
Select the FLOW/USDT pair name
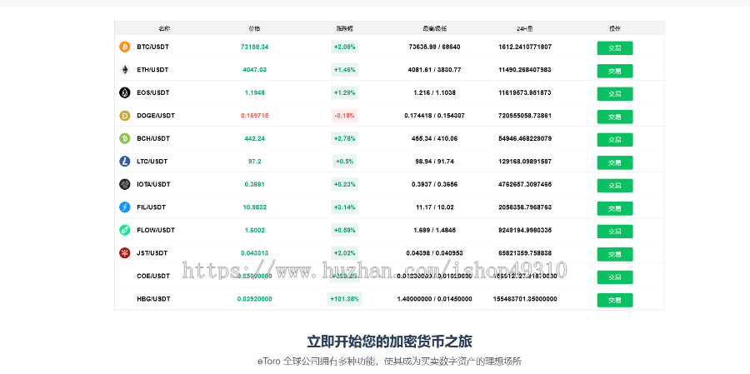click(x=156, y=231)
